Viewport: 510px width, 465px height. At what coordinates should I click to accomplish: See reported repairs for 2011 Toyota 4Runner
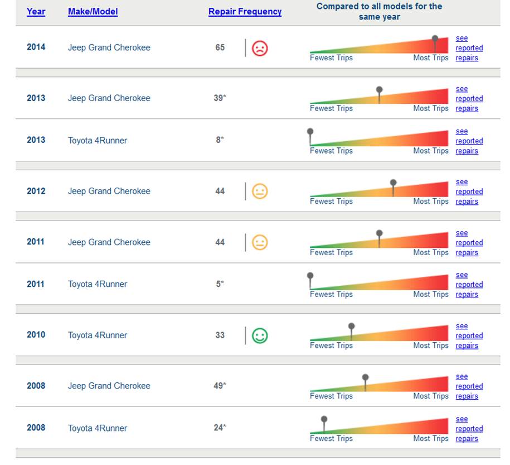[469, 285]
